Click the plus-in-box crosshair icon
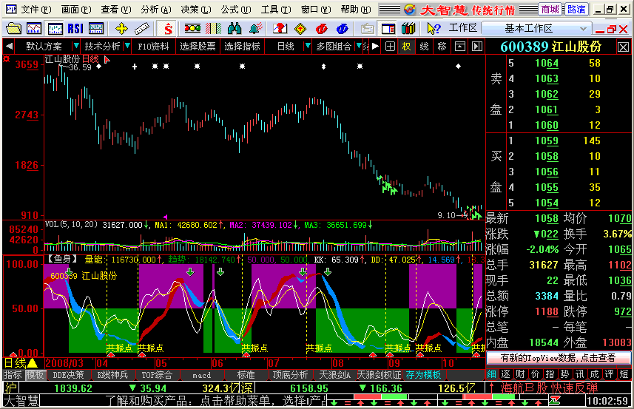This screenshot has width=634, height=409. tap(390, 47)
